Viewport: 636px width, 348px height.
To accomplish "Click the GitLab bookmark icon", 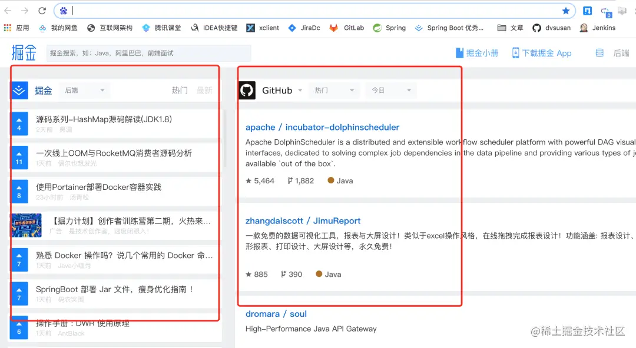I will (x=334, y=28).
